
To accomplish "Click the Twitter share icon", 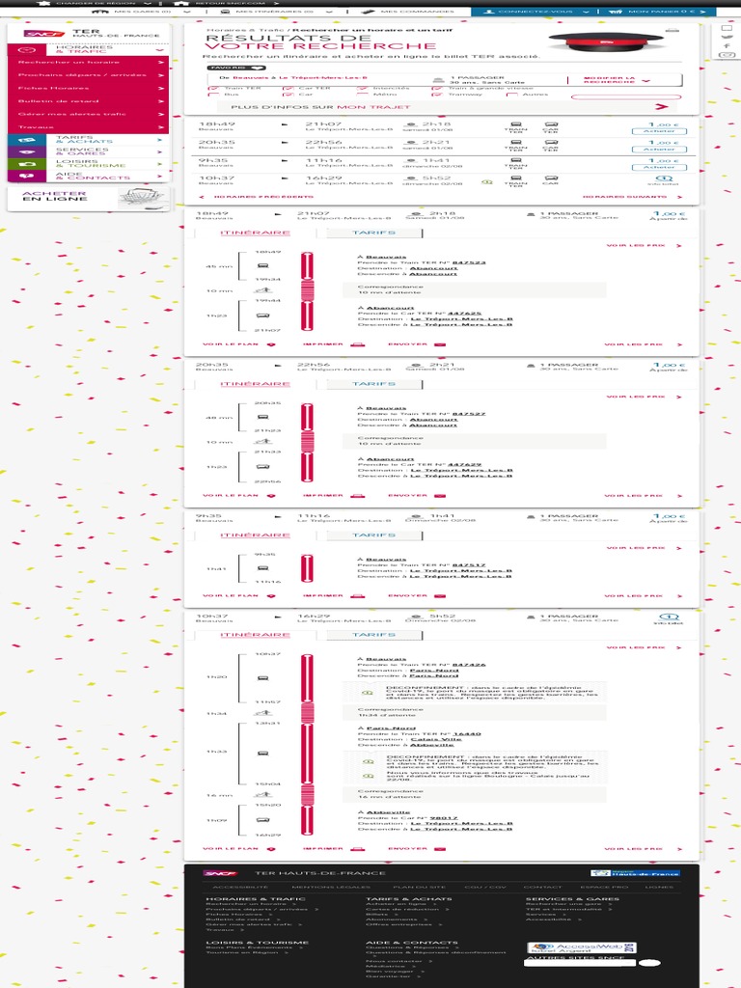I will point(727,38).
